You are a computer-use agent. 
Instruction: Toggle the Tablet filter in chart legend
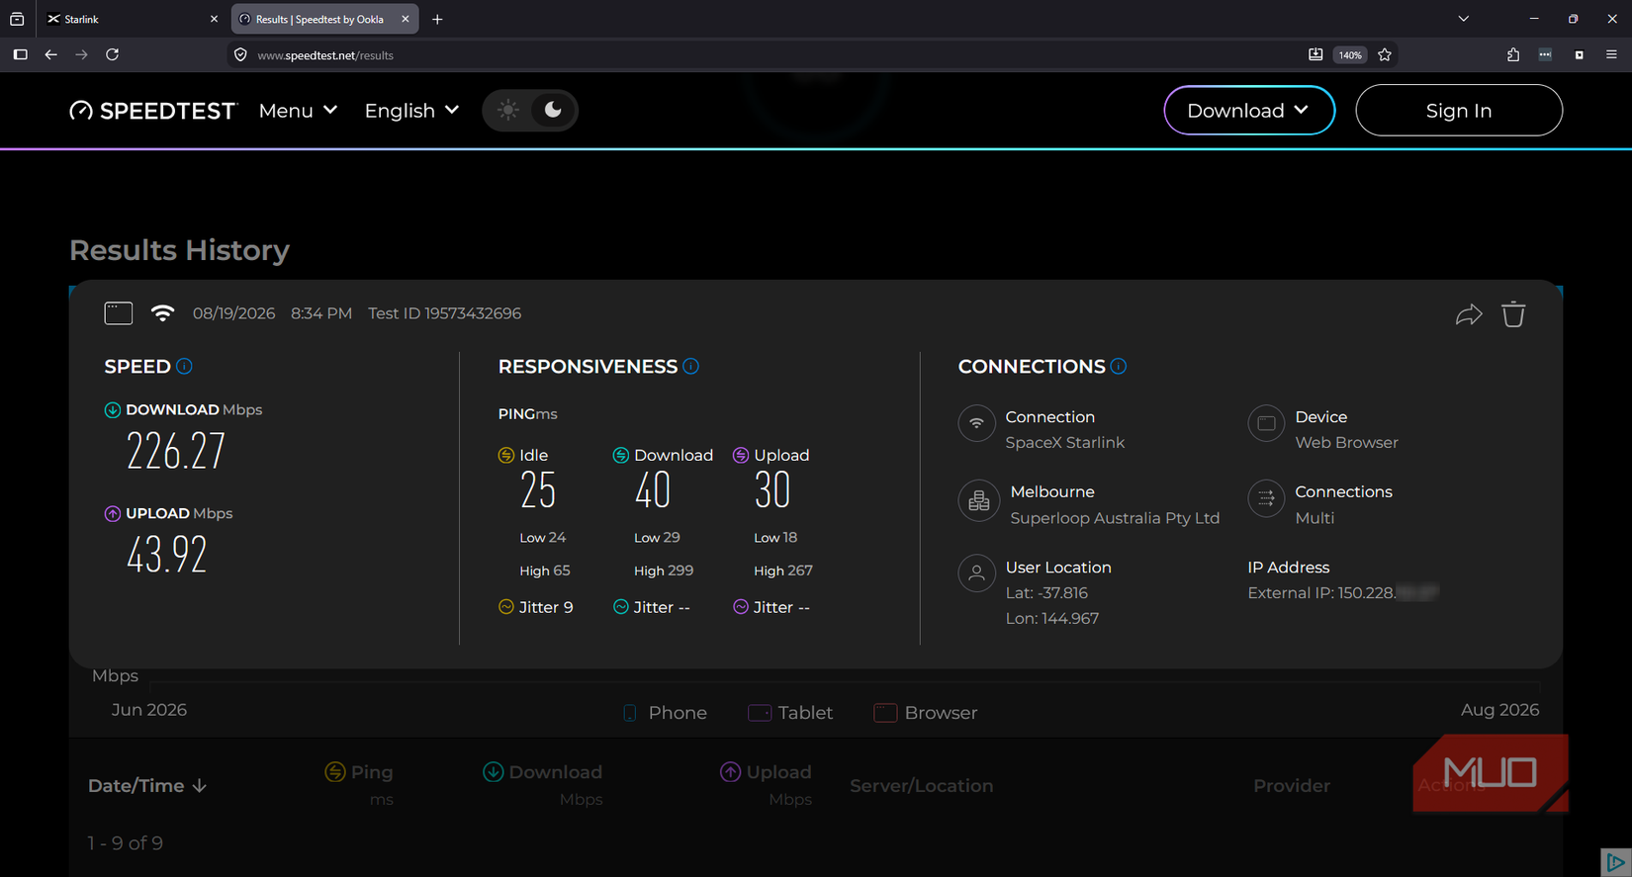click(790, 713)
